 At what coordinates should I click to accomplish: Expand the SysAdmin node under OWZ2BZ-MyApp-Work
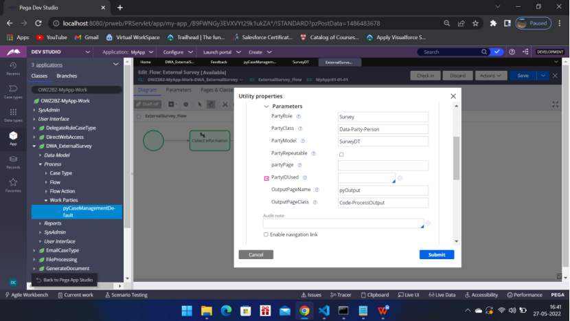[34, 110]
